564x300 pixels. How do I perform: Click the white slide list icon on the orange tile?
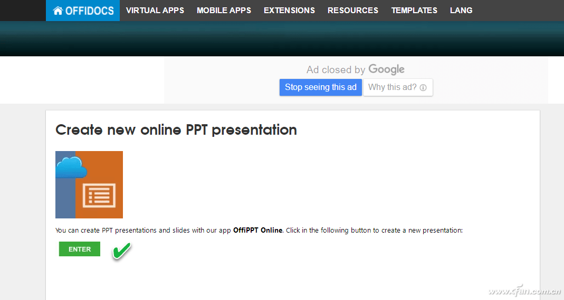99,196
